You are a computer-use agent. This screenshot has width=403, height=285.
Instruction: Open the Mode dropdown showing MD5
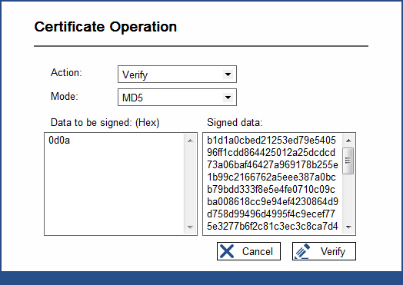point(177,98)
